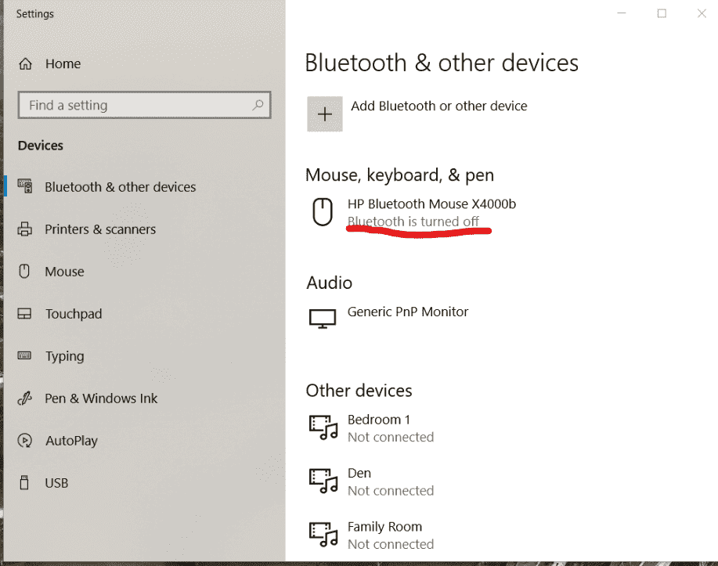Click the Bluetooth & other devices sidebar icon
Viewport: 718px width, 566px height.
coord(25,186)
